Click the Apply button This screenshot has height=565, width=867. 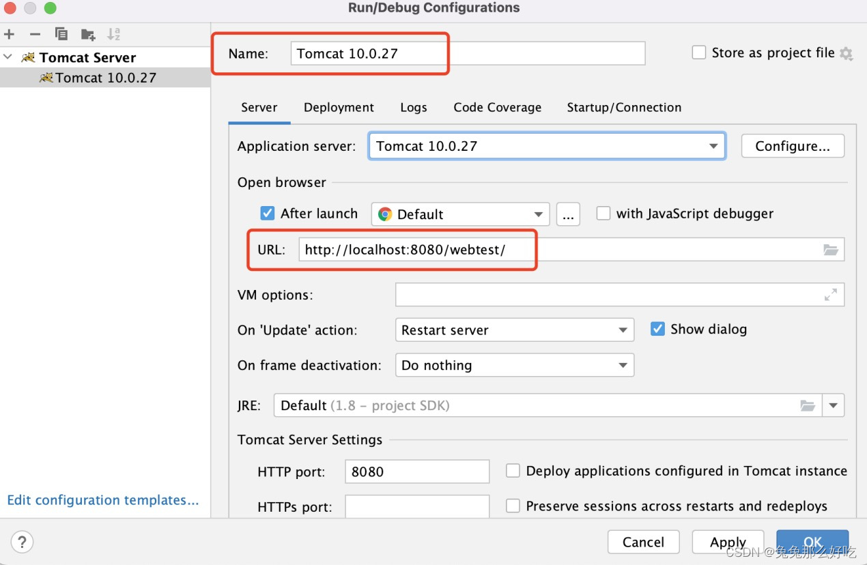point(728,542)
